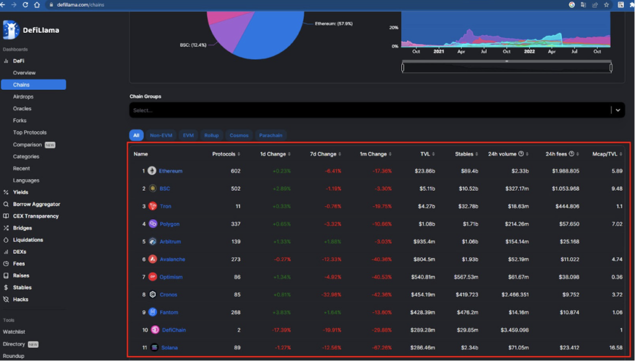635x361 pixels.
Task: Click the Ethereum chain logo icon
Action: click(x=152, y=171)
